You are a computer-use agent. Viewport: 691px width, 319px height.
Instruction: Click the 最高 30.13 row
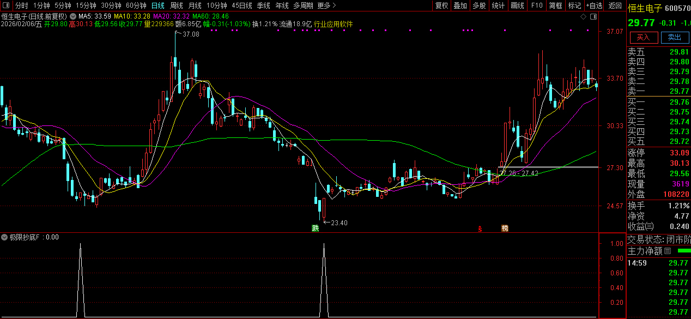(x=658, y=163)
